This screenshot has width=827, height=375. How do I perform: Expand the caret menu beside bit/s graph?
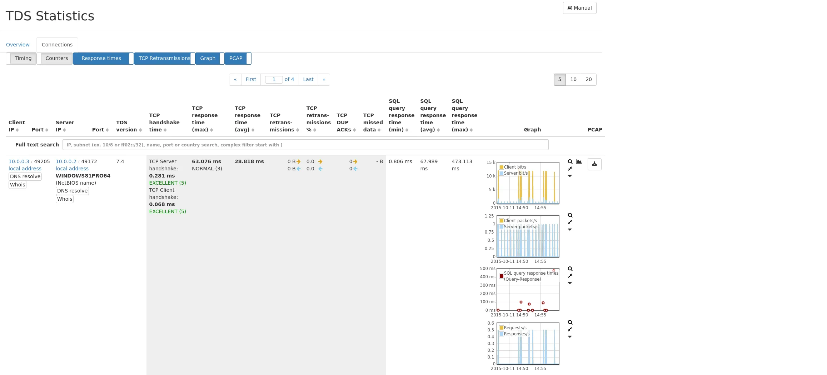[570, 176]
